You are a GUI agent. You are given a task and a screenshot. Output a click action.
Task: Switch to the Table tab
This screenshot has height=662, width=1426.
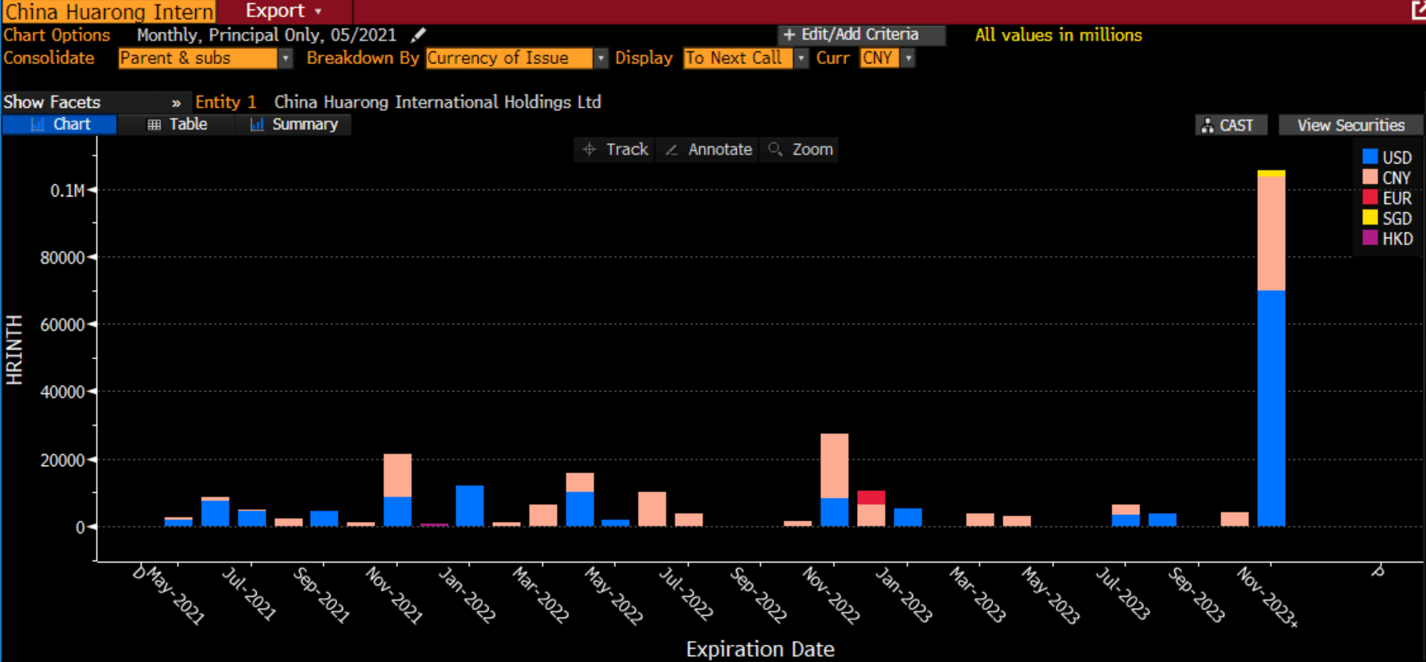(177, 124)
